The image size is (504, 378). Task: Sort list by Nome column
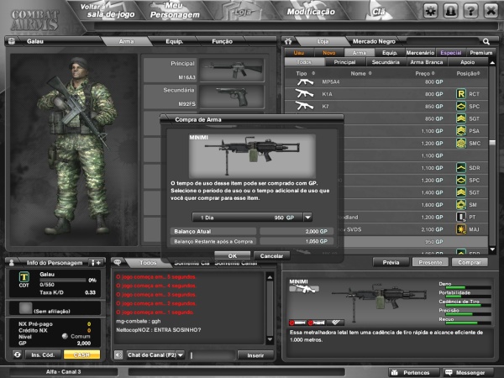click(x=361, y=74)
